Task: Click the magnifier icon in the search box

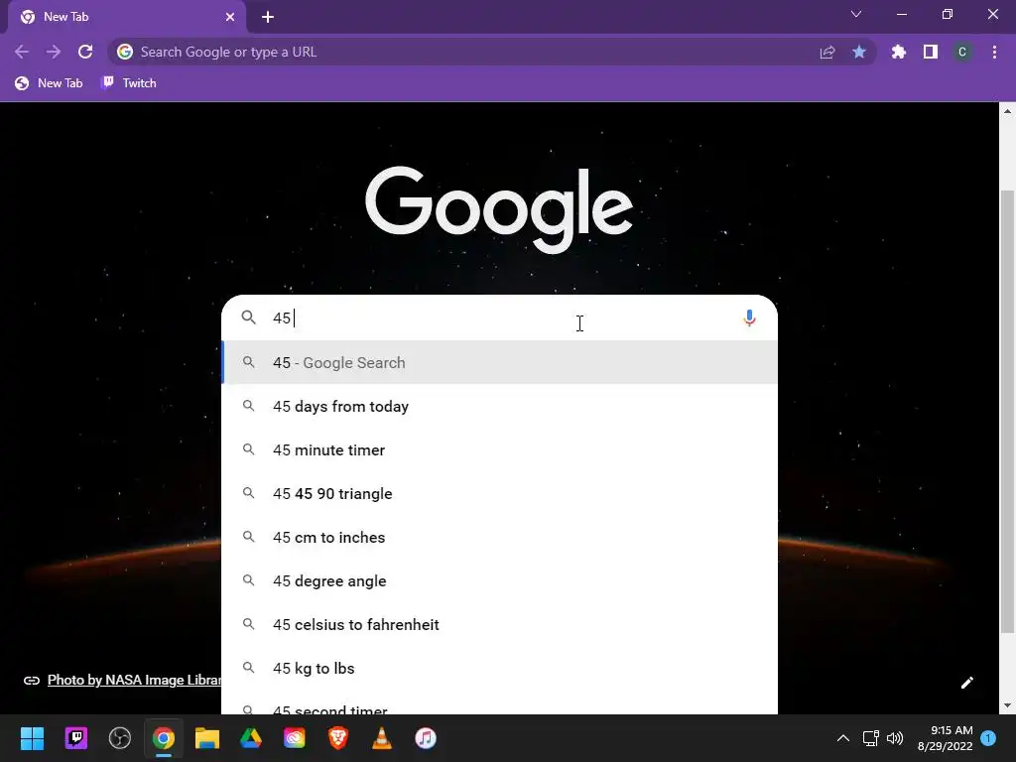Action: pyautogui.click(x=249, y=317)
